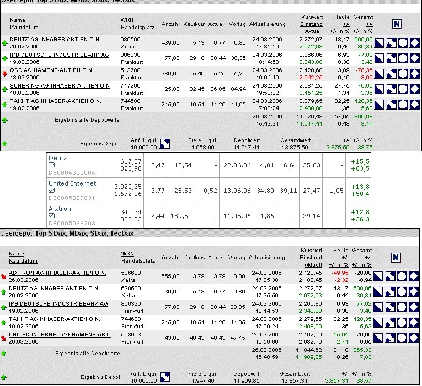Click the WKN 508903 cell

click(131, 335)
